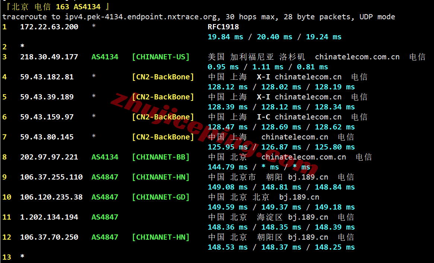Select latency value 128.12 ms
Image resolution: width=434 pixels, height=263 pixels.
tap(227, 87)
